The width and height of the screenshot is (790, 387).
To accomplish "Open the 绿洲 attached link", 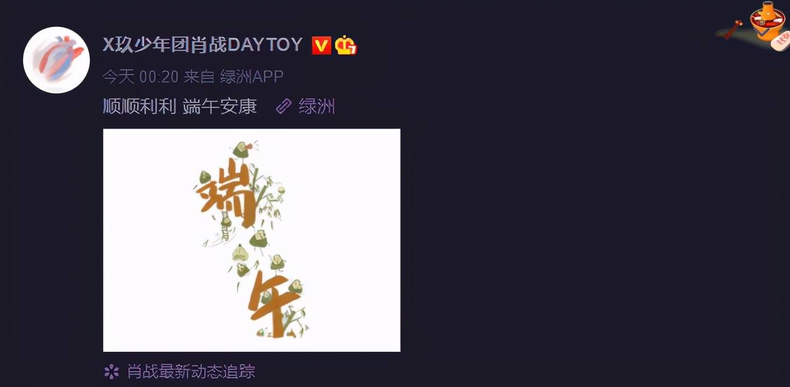I will click(x=317, y=107).
